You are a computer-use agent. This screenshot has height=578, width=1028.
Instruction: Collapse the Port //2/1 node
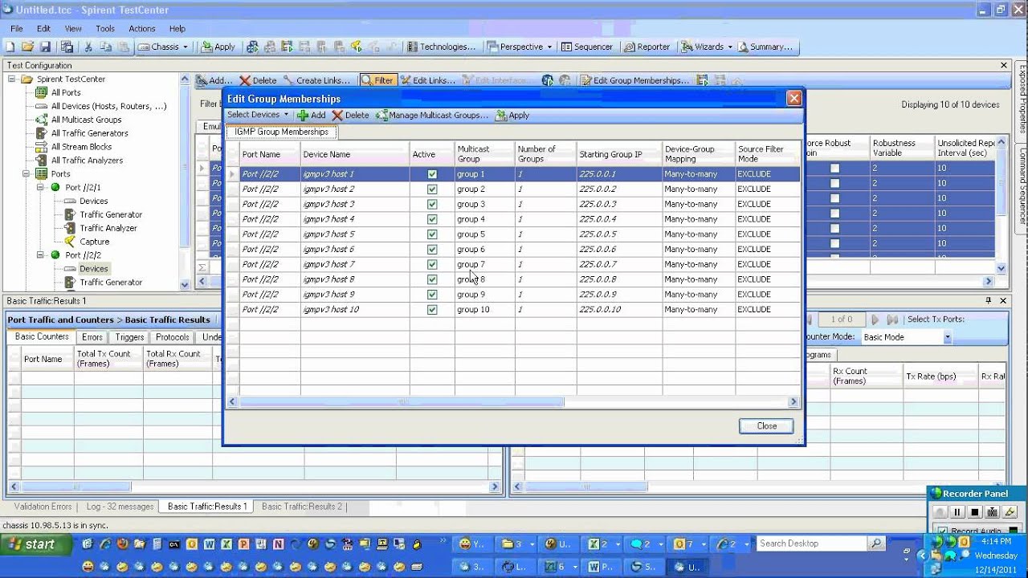[39, 187]
